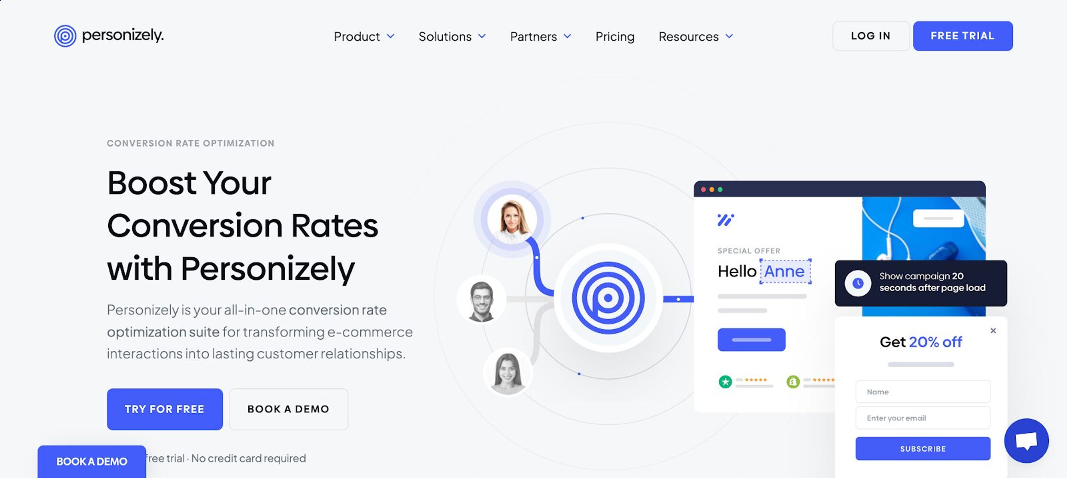
Task: Focus the Name field in popup
Action: click(x=923, y=391)
